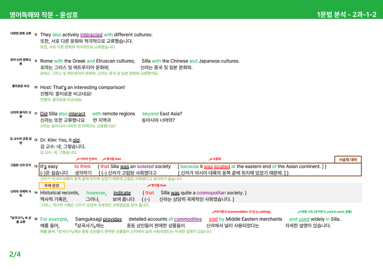Click 'different cultures:' in sentence 8

[x=133, y=35]
